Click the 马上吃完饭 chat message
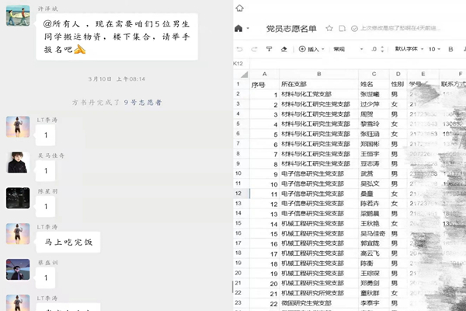This screenshot has width=466, height=311. tap(68, 242)
